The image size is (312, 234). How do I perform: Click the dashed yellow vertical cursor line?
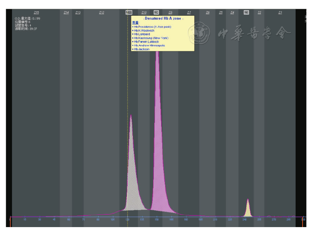128,91
